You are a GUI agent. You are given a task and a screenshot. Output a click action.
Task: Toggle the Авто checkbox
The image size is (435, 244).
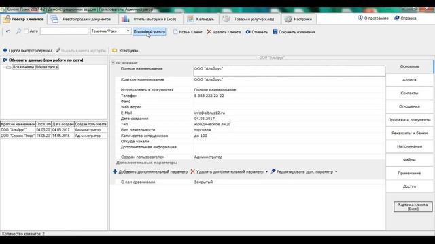(x=27, y=31)
